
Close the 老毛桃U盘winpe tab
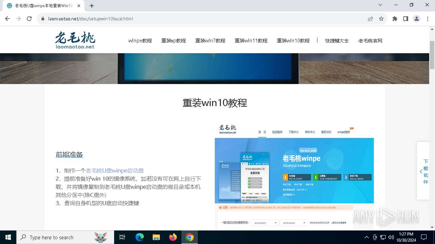tap(79, 6)
